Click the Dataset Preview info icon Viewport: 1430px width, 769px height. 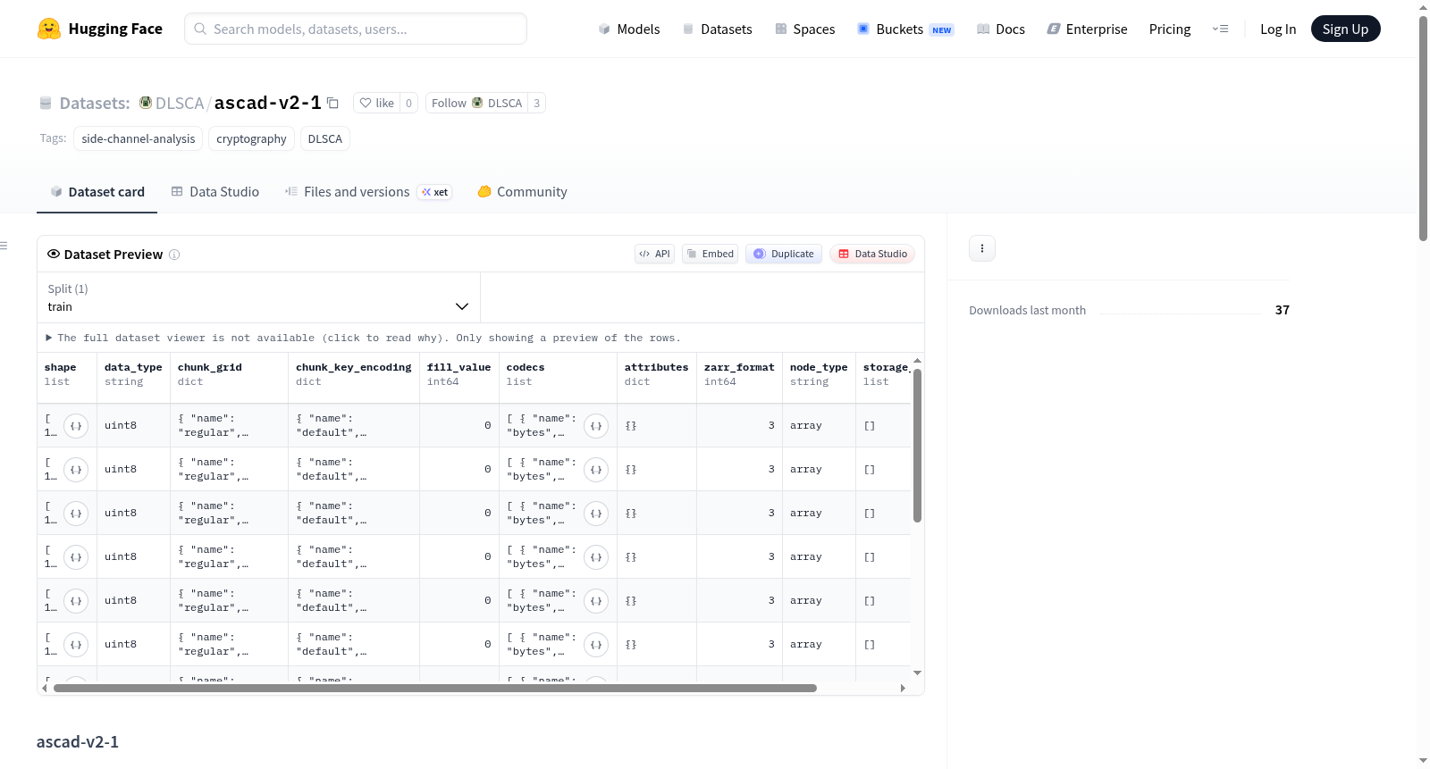(174, 255)
